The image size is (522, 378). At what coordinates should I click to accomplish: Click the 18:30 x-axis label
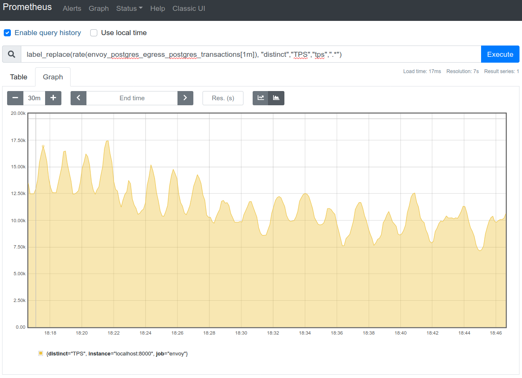(x=241, y=333)
